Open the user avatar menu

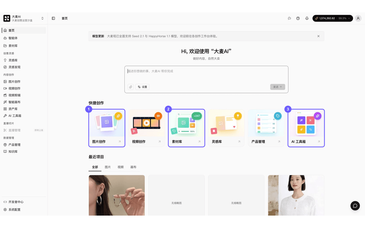tap(358, 18)
